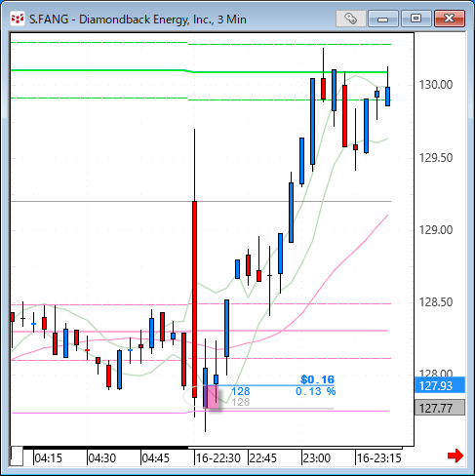This screenshot has height=476, width=475.
Task: Click the gray 127.77 price label
Action: 440,408
